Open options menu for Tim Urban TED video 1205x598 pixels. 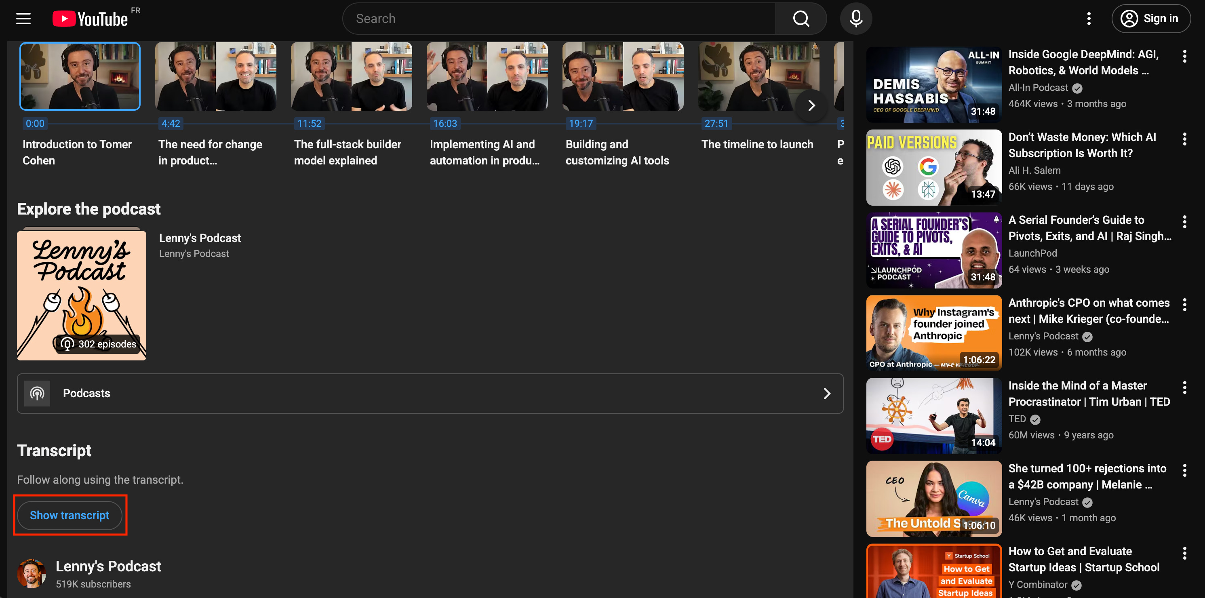click(x=1184, y=387)
